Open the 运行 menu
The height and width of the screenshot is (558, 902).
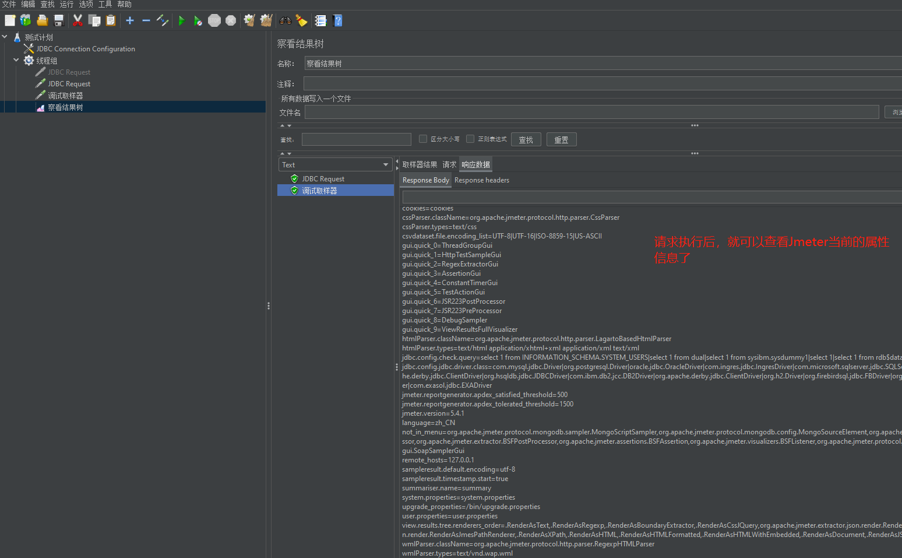click(x=66, y=4)
